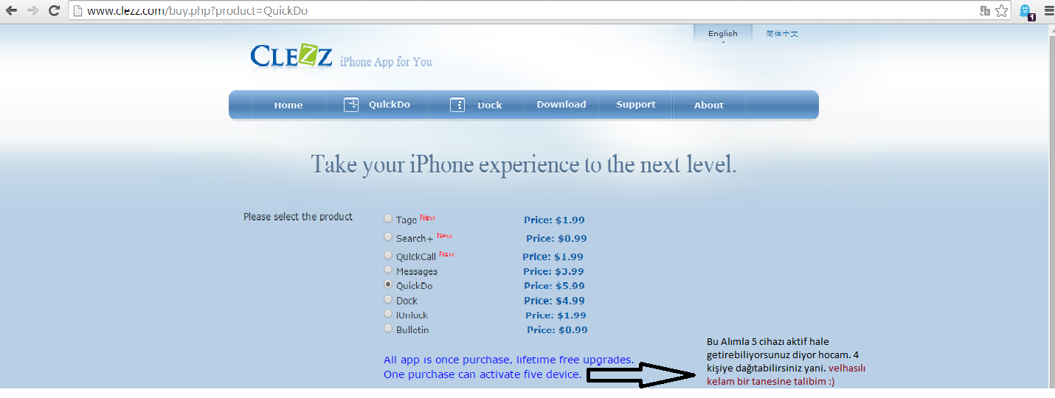Viewport: 1055px width, 398px height.
Task: Go back with the browser back arrow
Action: [x=11, y=11]
